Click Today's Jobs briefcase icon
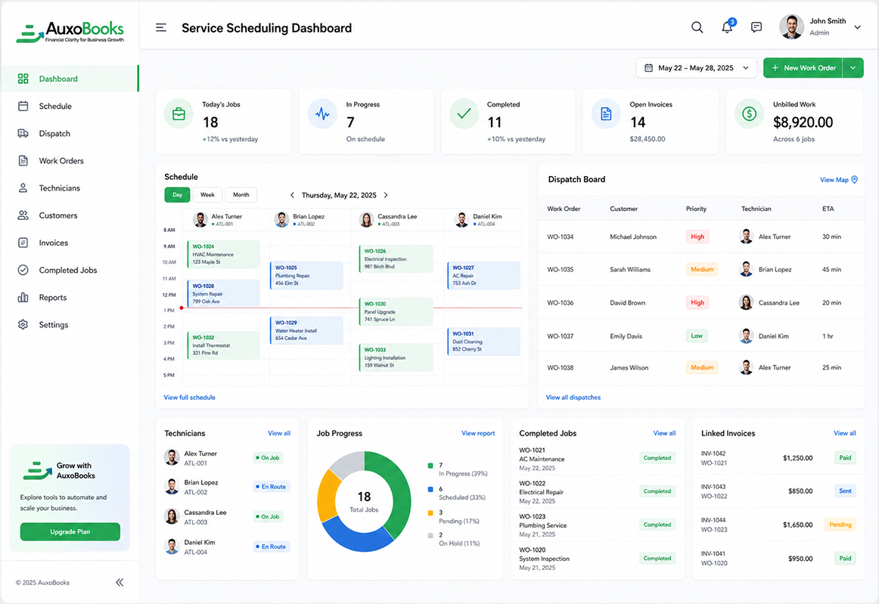The image size is (879, 604). (x=179, y=113)
